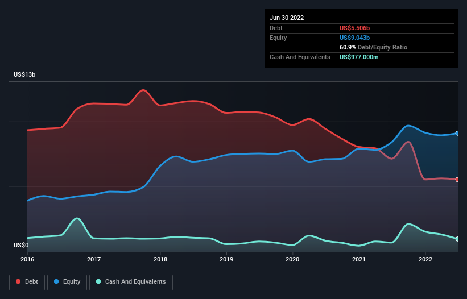
Task: Click the blue Equity legend dot
Action: click(56, 281)
